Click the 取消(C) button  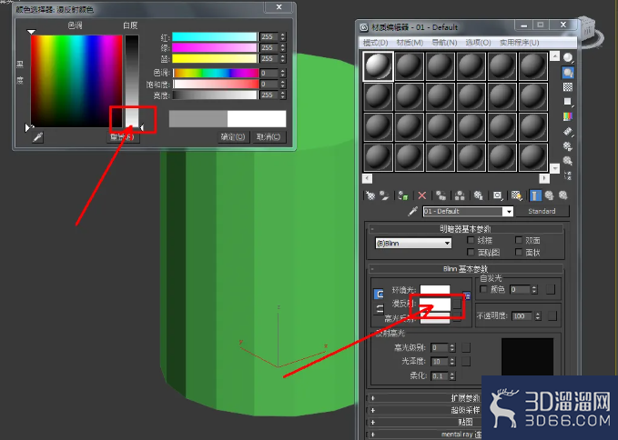pos(268,136)
